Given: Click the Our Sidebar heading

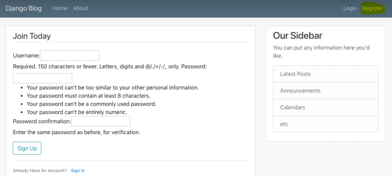Looking at the screenshot, I should point(297,36).
